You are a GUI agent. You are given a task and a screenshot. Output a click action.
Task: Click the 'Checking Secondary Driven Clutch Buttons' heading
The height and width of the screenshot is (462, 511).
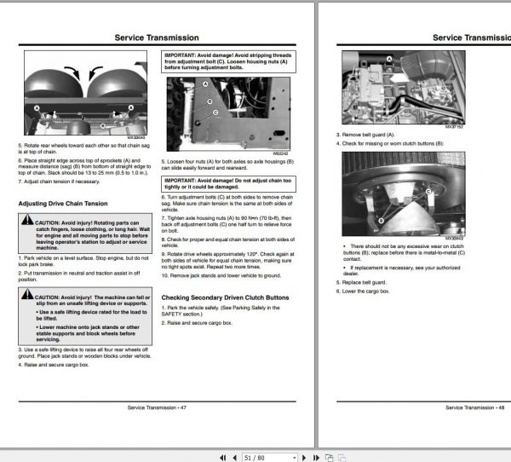(x=225, y=297)
